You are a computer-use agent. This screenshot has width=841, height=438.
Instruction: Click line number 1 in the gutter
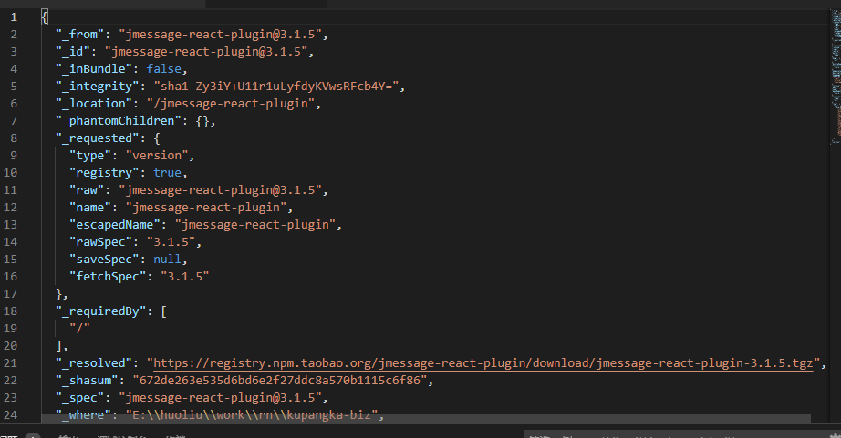pyautogui.click(x=14, y=17)
